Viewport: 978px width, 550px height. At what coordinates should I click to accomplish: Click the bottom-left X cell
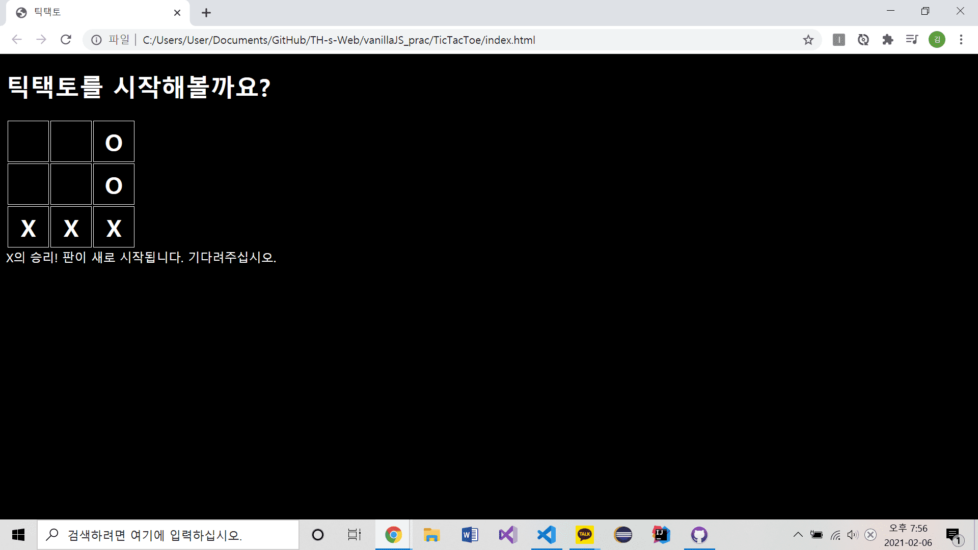coord(28,227)
